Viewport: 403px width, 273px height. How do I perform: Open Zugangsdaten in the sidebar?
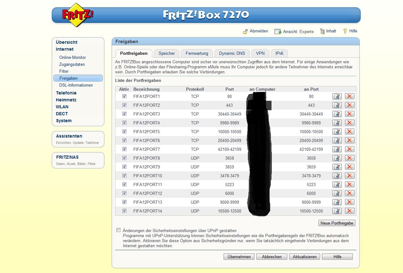point(72,64)
